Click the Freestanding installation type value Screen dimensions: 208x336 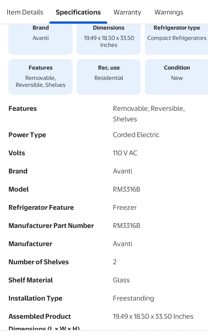[x=133, y=298]
